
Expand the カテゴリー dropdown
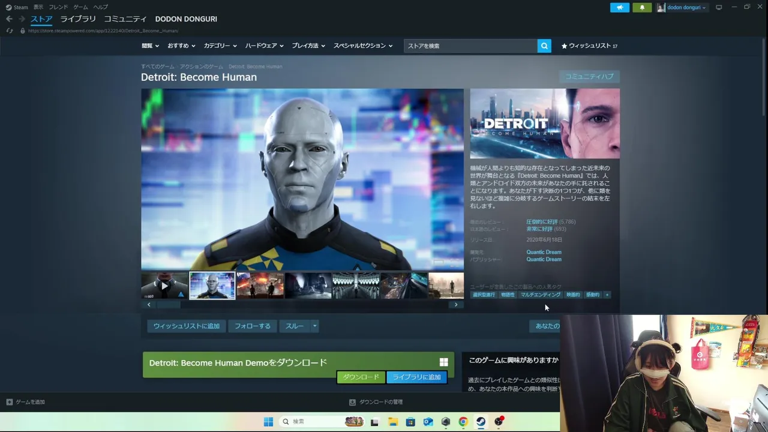(220, 46)
